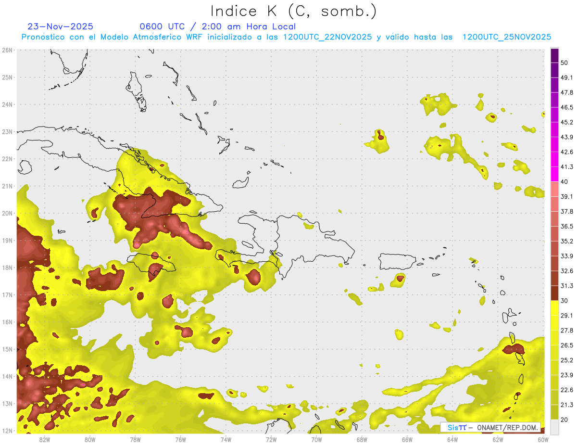Click the 'Indice K (C, somb.)' title
This screenshot has height=446, width=577.
pos(294,11)
